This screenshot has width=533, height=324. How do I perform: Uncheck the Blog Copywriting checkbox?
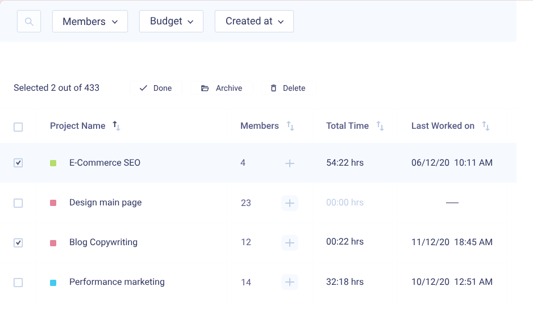coord(18,243)
